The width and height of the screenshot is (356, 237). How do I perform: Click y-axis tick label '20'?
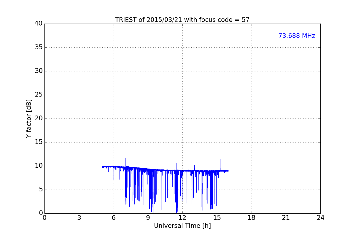(x=39, y=118)
